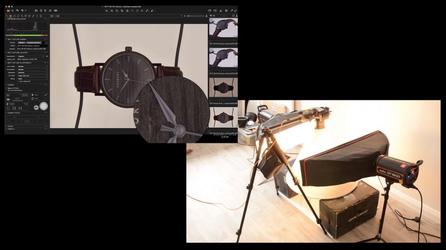
Task: Click the shutter speed value 200
Action: click(x=25, y=95)
